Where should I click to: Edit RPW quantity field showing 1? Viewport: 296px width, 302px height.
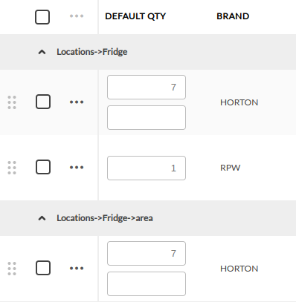147,168
